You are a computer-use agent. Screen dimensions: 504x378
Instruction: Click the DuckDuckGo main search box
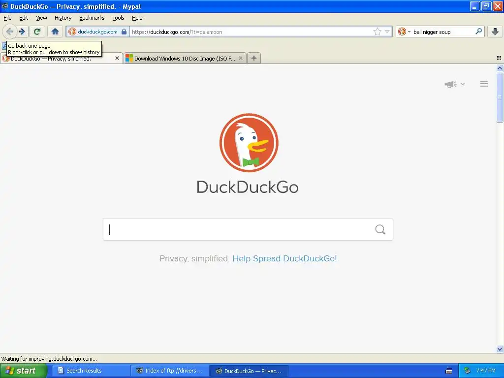pyautogui.click(x=248, y=229)
